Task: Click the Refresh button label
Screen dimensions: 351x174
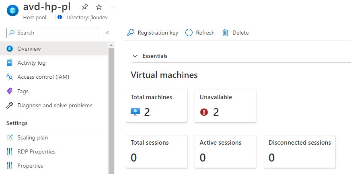Action: 205,33
